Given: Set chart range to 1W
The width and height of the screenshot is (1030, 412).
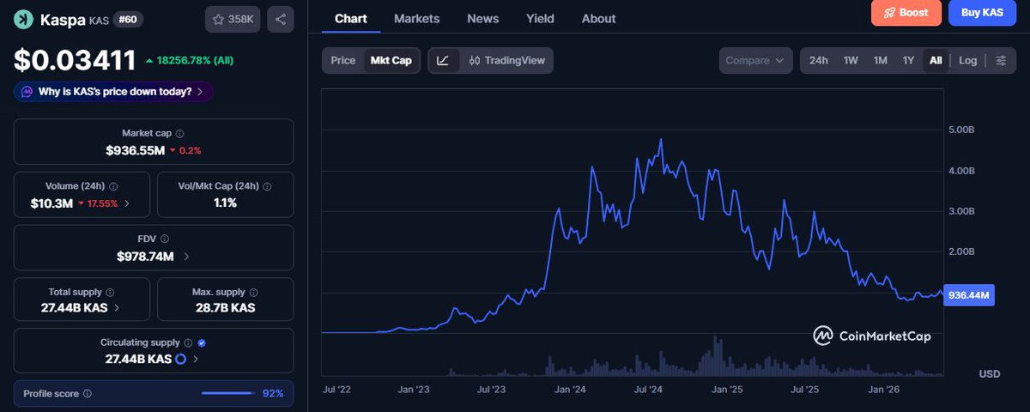Looking at the screenshot, I should coord(851,60).
